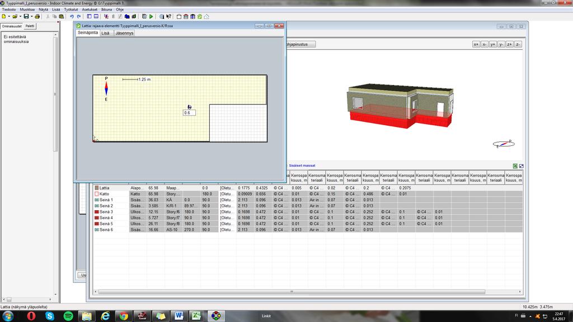Switch to the Ominaisuudet side tab
This screenshot has width=573, height=322.
click(x=12, y=26)
